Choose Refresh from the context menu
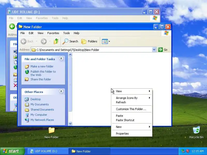The width and height of the screenshot is (207, 155). pos(132,102)
